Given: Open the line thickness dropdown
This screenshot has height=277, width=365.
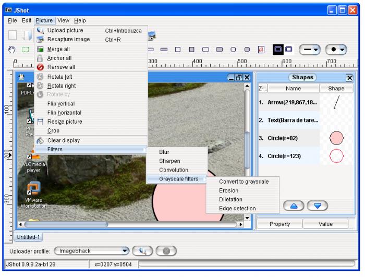Looking at the screenshot, I should tap(310, 50).
